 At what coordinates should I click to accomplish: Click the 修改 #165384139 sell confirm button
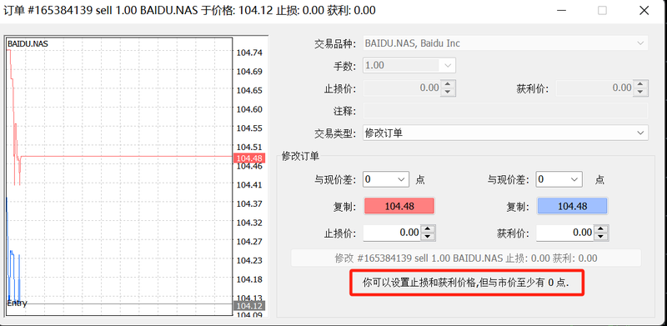point(466,258)
